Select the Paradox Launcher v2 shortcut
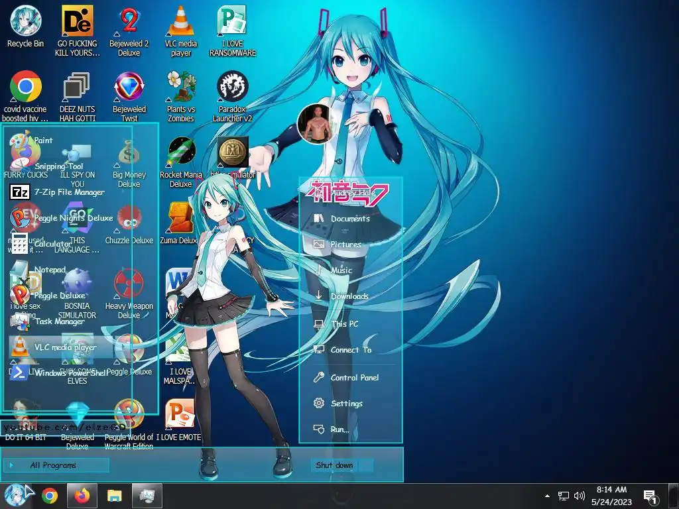 [x=233, y=97]
